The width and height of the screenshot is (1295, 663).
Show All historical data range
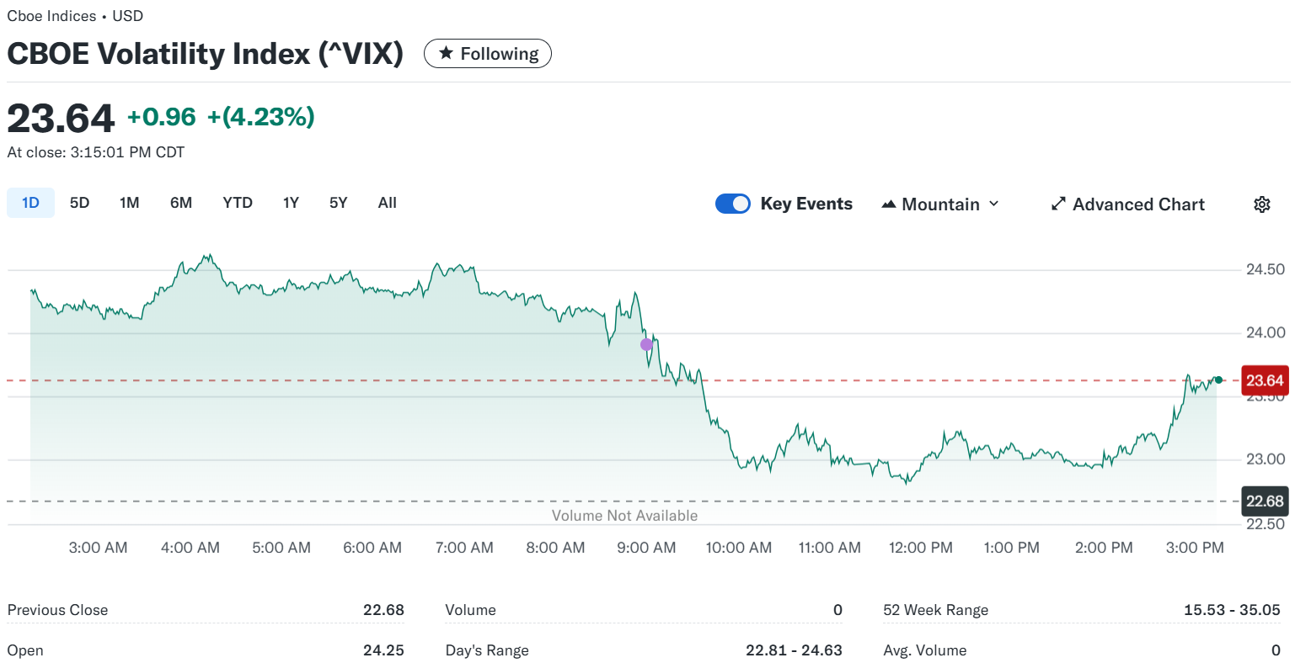[387, 203]
